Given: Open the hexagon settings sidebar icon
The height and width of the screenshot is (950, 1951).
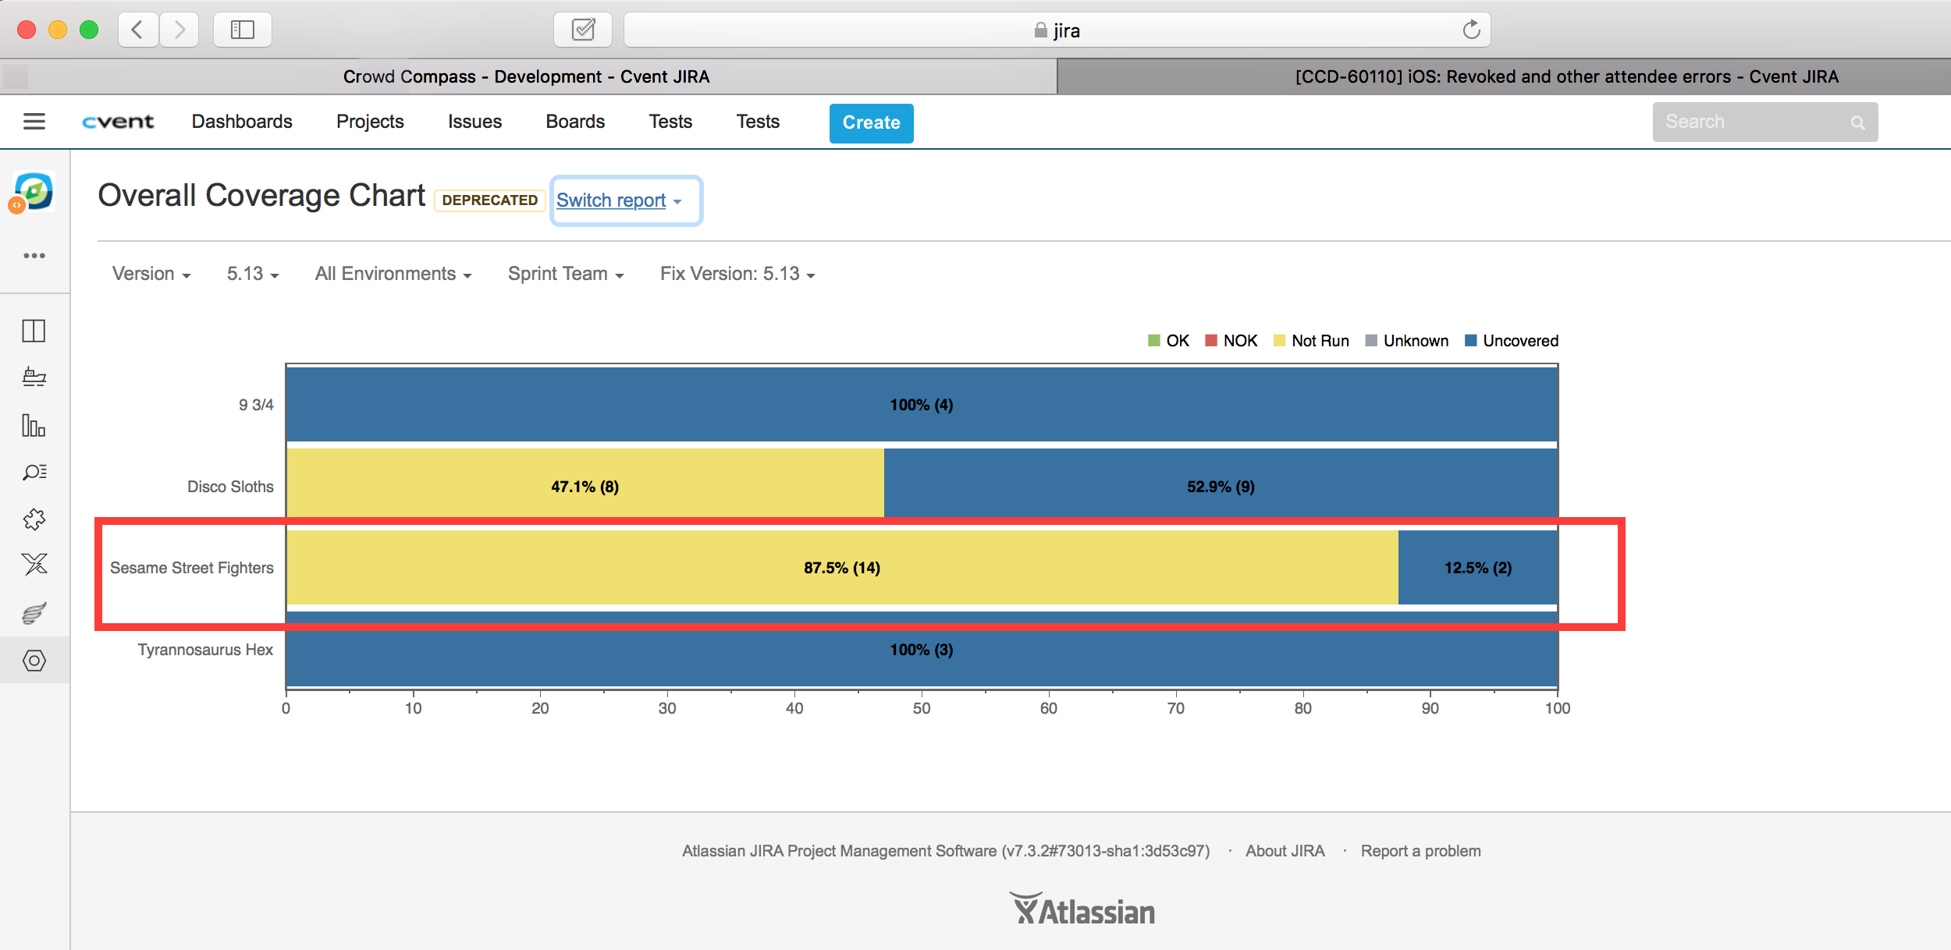Looking at the screenshot, I should (x=34, y=661).
